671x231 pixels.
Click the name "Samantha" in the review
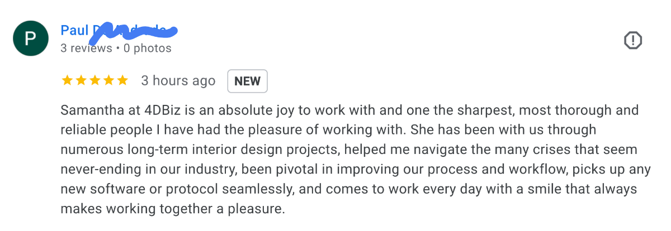click(89, 110)
